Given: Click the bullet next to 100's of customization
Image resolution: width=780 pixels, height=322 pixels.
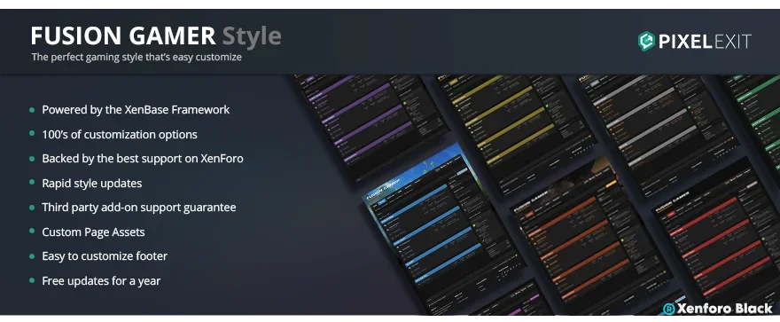Looking at the screenshot, I should (32, 134).
